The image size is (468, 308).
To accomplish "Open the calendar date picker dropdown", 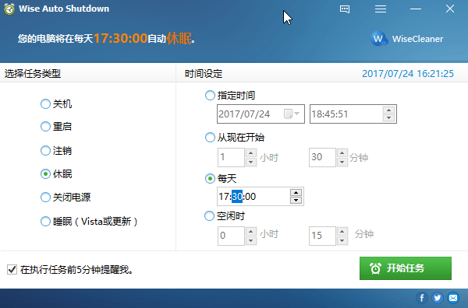I will coord(292,114).
